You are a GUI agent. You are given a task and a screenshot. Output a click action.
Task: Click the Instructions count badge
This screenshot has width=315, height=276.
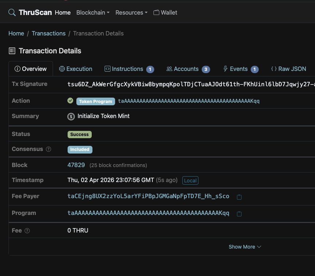150,69
